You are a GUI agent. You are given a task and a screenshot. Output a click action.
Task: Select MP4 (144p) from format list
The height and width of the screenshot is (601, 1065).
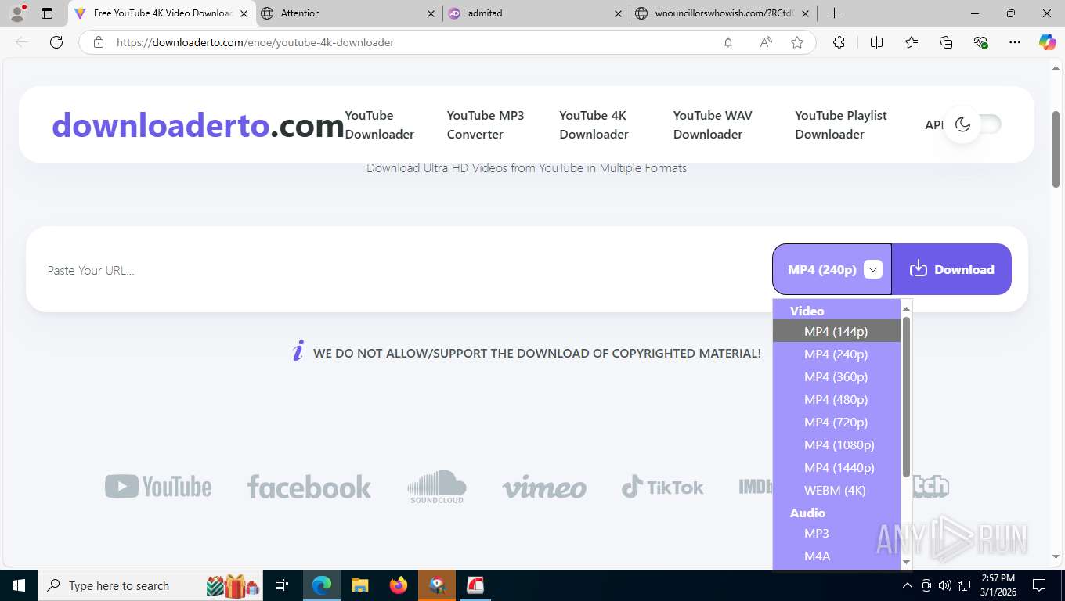836,331
